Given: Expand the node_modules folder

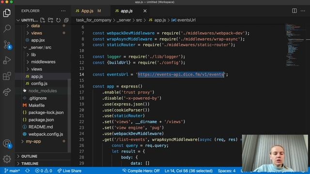Looking at the screenshot, I should [43, 91].
